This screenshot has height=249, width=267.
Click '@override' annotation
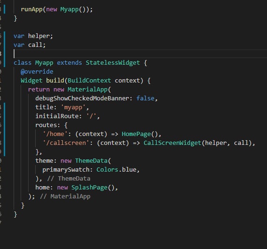[x=37, y=71]
